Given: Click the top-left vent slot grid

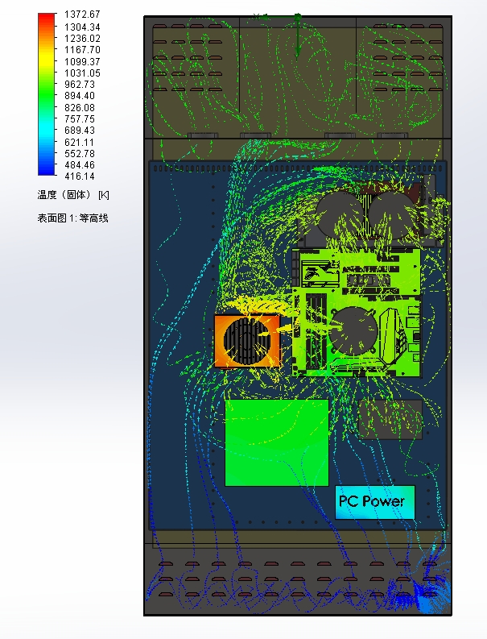Looking at the screenshot, I should (188, 57).
